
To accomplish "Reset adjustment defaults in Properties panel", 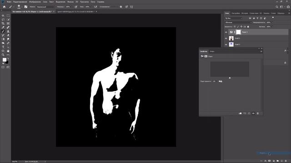I will [x=249, y=114].
